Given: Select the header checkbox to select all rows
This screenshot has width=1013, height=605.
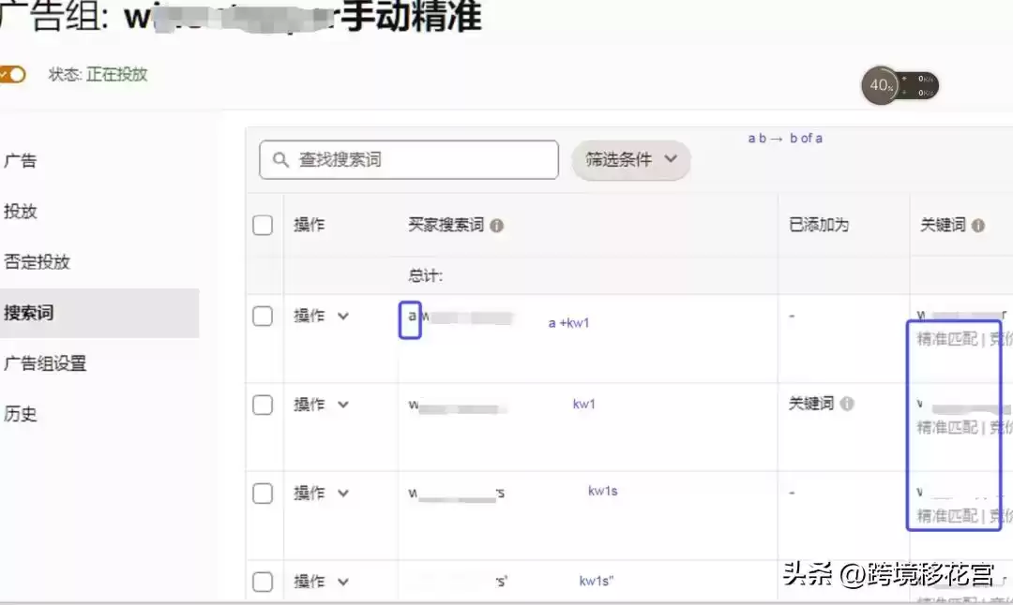Looking at the screenshot, I should [264, 225].
